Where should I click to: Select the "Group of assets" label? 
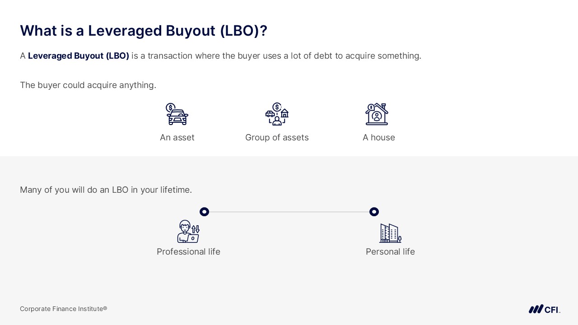tap(277, 138)
